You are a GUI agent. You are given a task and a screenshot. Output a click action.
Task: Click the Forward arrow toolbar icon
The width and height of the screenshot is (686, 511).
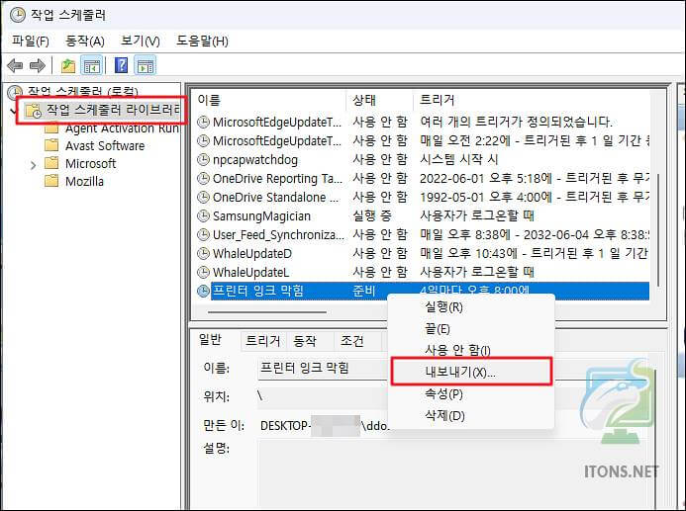click(x=37, y=66)
